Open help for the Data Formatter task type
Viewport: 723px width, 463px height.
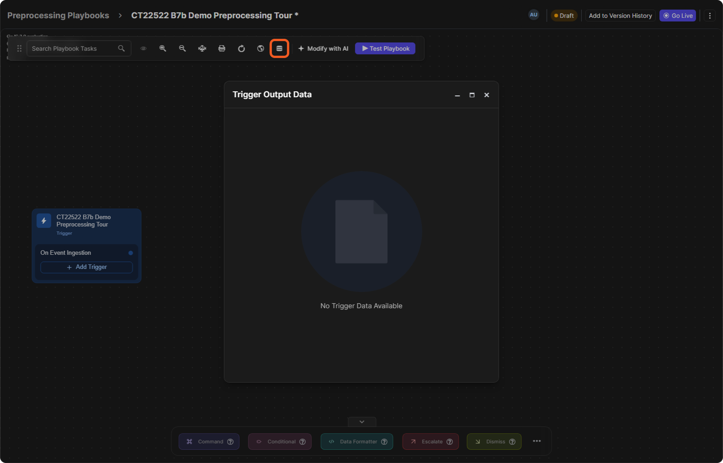point(384,442)
